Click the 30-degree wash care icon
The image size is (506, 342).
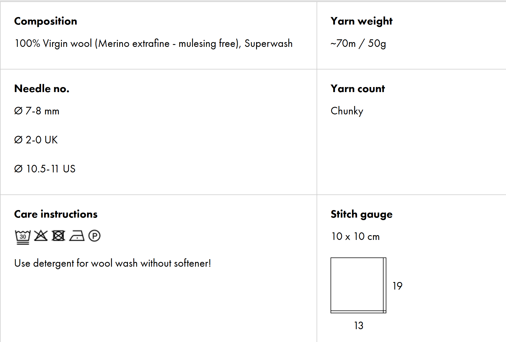point(23,237)
